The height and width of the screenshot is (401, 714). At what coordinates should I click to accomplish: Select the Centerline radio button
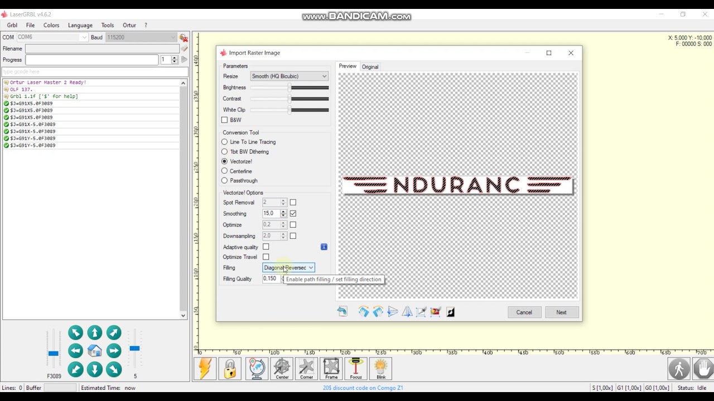(224, 171)
